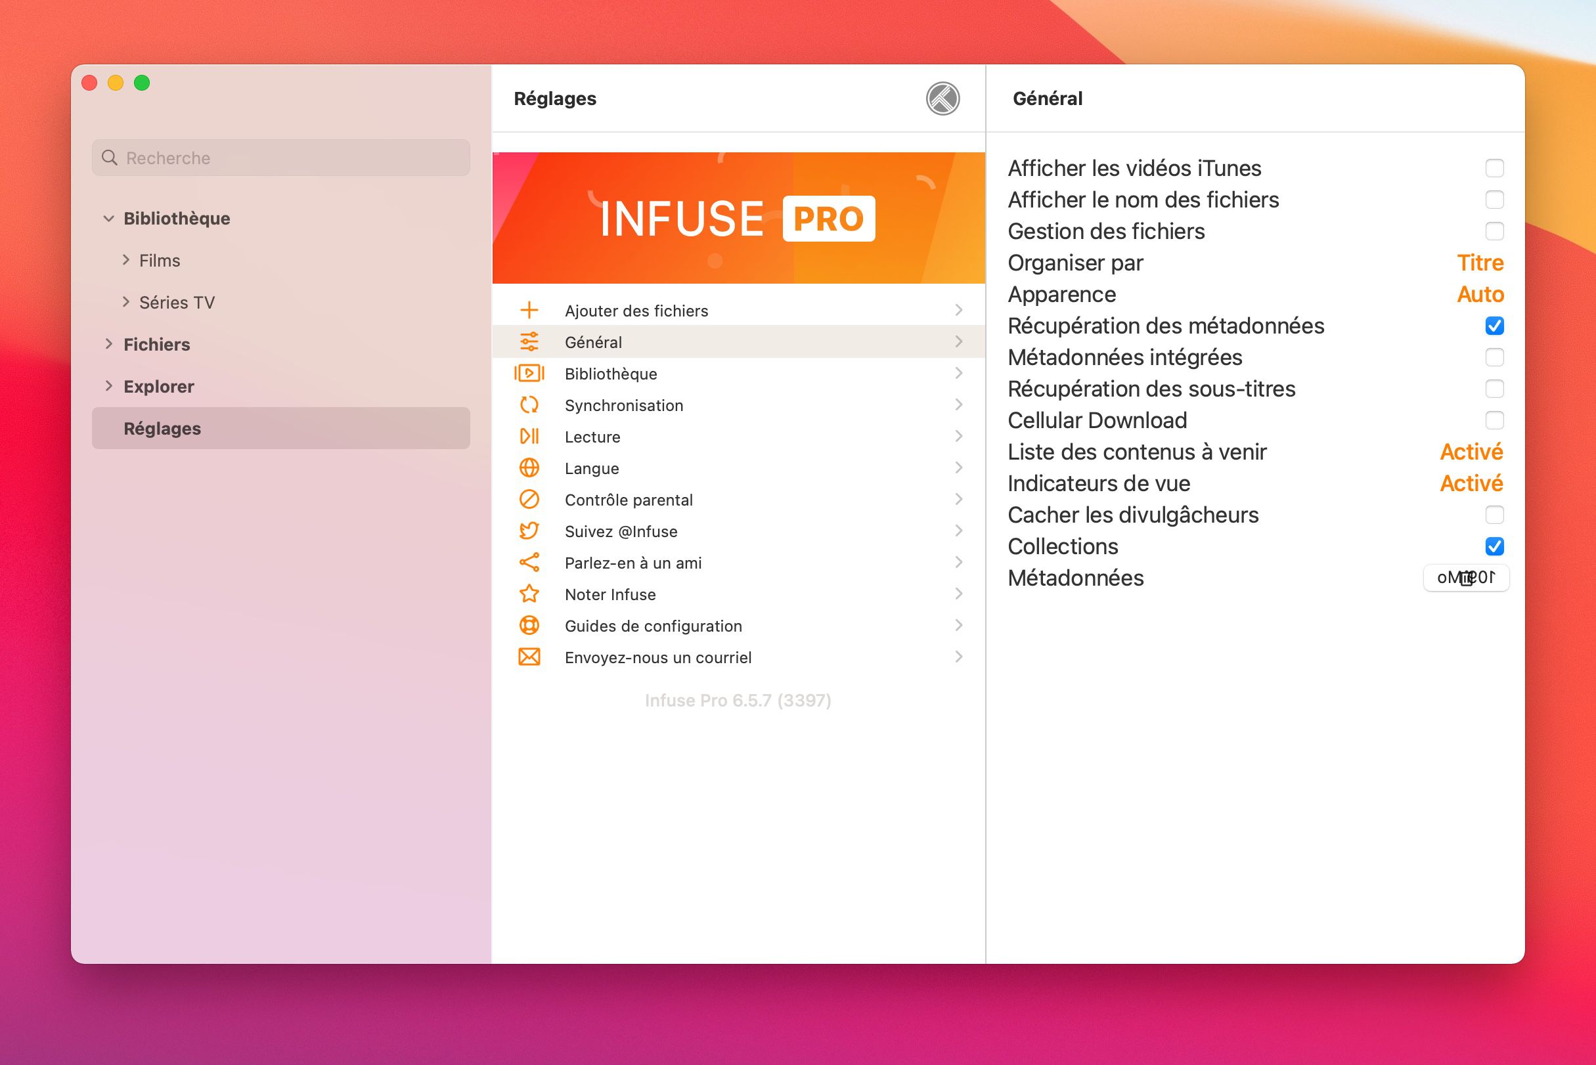This screenshot has height=1065, width=1596.
Task: Select the Suivez @Infuse Twitter icon
Action: [x=529, y=531]
